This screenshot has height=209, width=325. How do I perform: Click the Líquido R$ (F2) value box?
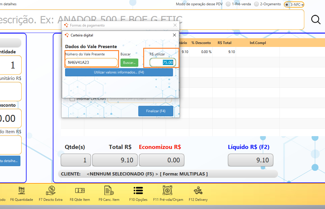[250, 160]
